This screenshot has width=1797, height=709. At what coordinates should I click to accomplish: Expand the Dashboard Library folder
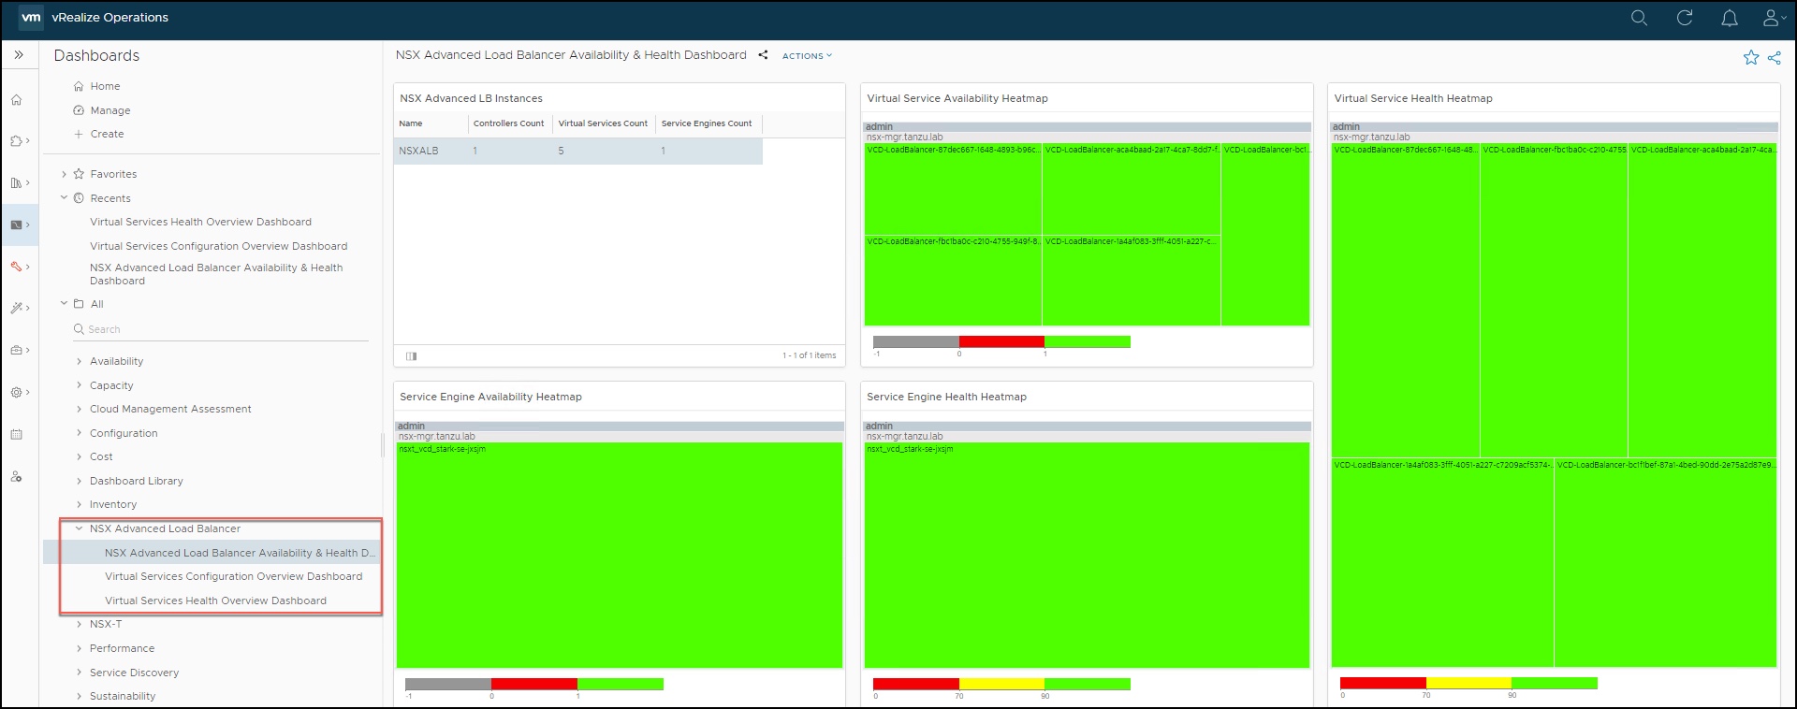(79, 481)
